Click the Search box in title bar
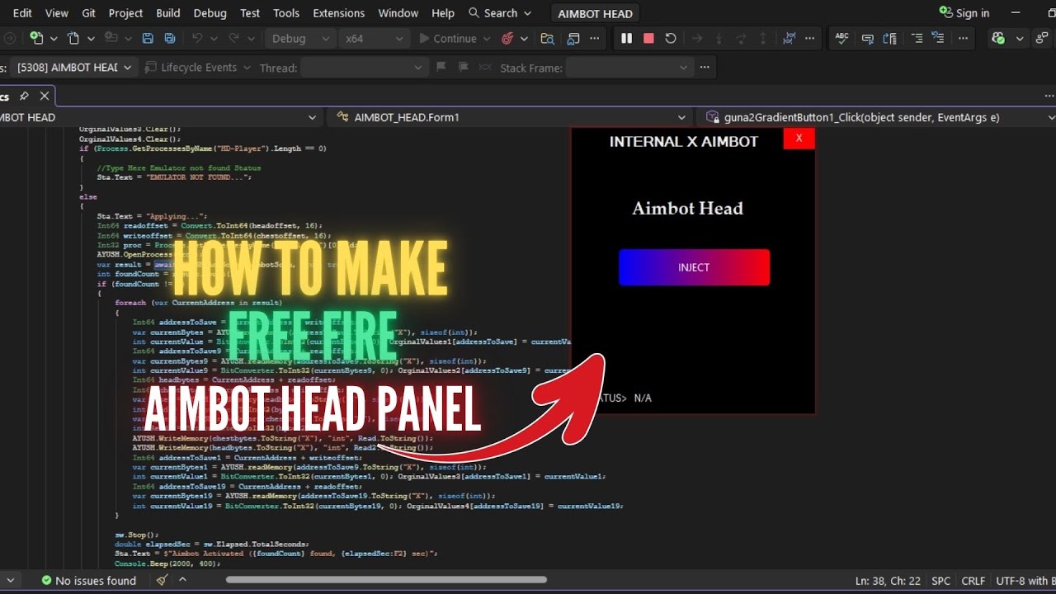 click(x=500, y=13)
